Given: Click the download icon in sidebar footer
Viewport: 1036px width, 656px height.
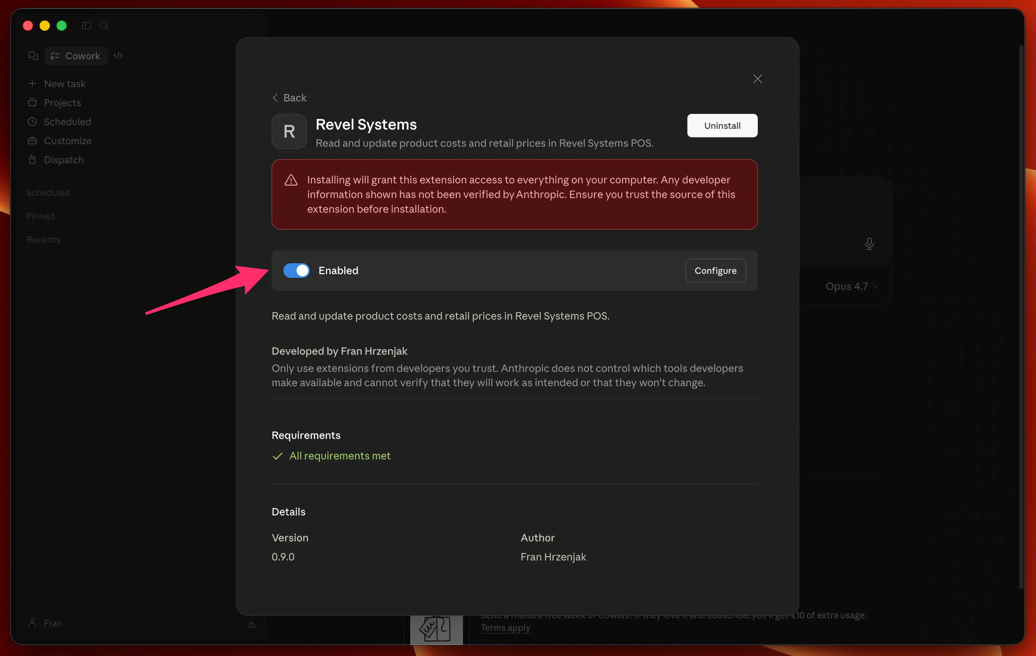Looking at the screenshot, I should pos(252,623).
